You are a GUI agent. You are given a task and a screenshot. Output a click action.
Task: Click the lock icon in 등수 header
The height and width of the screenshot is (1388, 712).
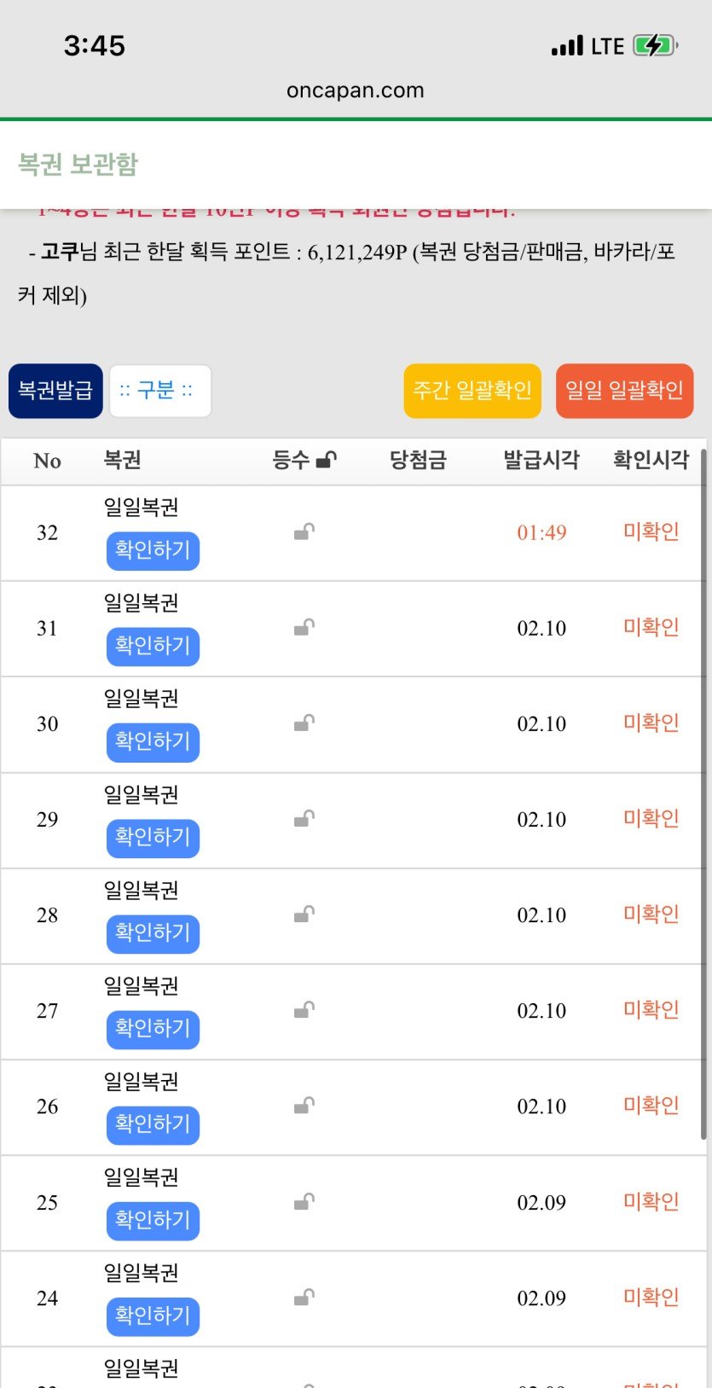pos(326,461)
